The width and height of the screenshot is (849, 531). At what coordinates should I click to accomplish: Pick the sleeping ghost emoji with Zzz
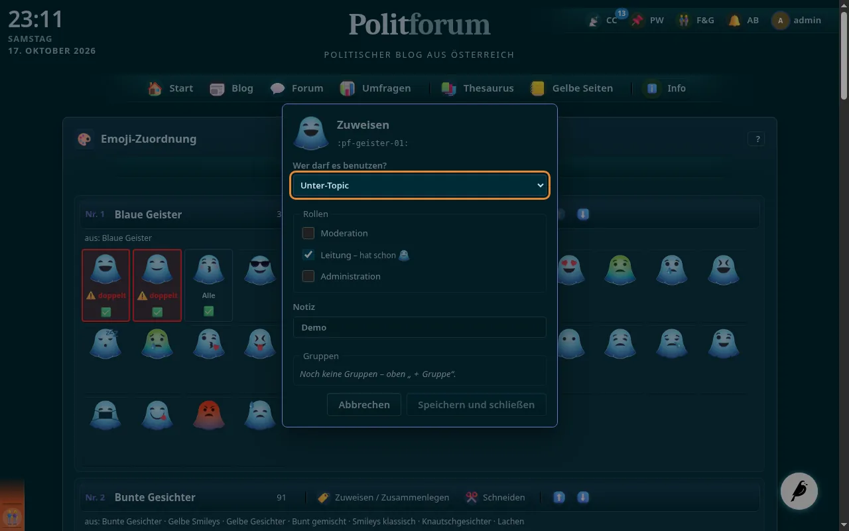pyautogui.click(x=105, y=343)
